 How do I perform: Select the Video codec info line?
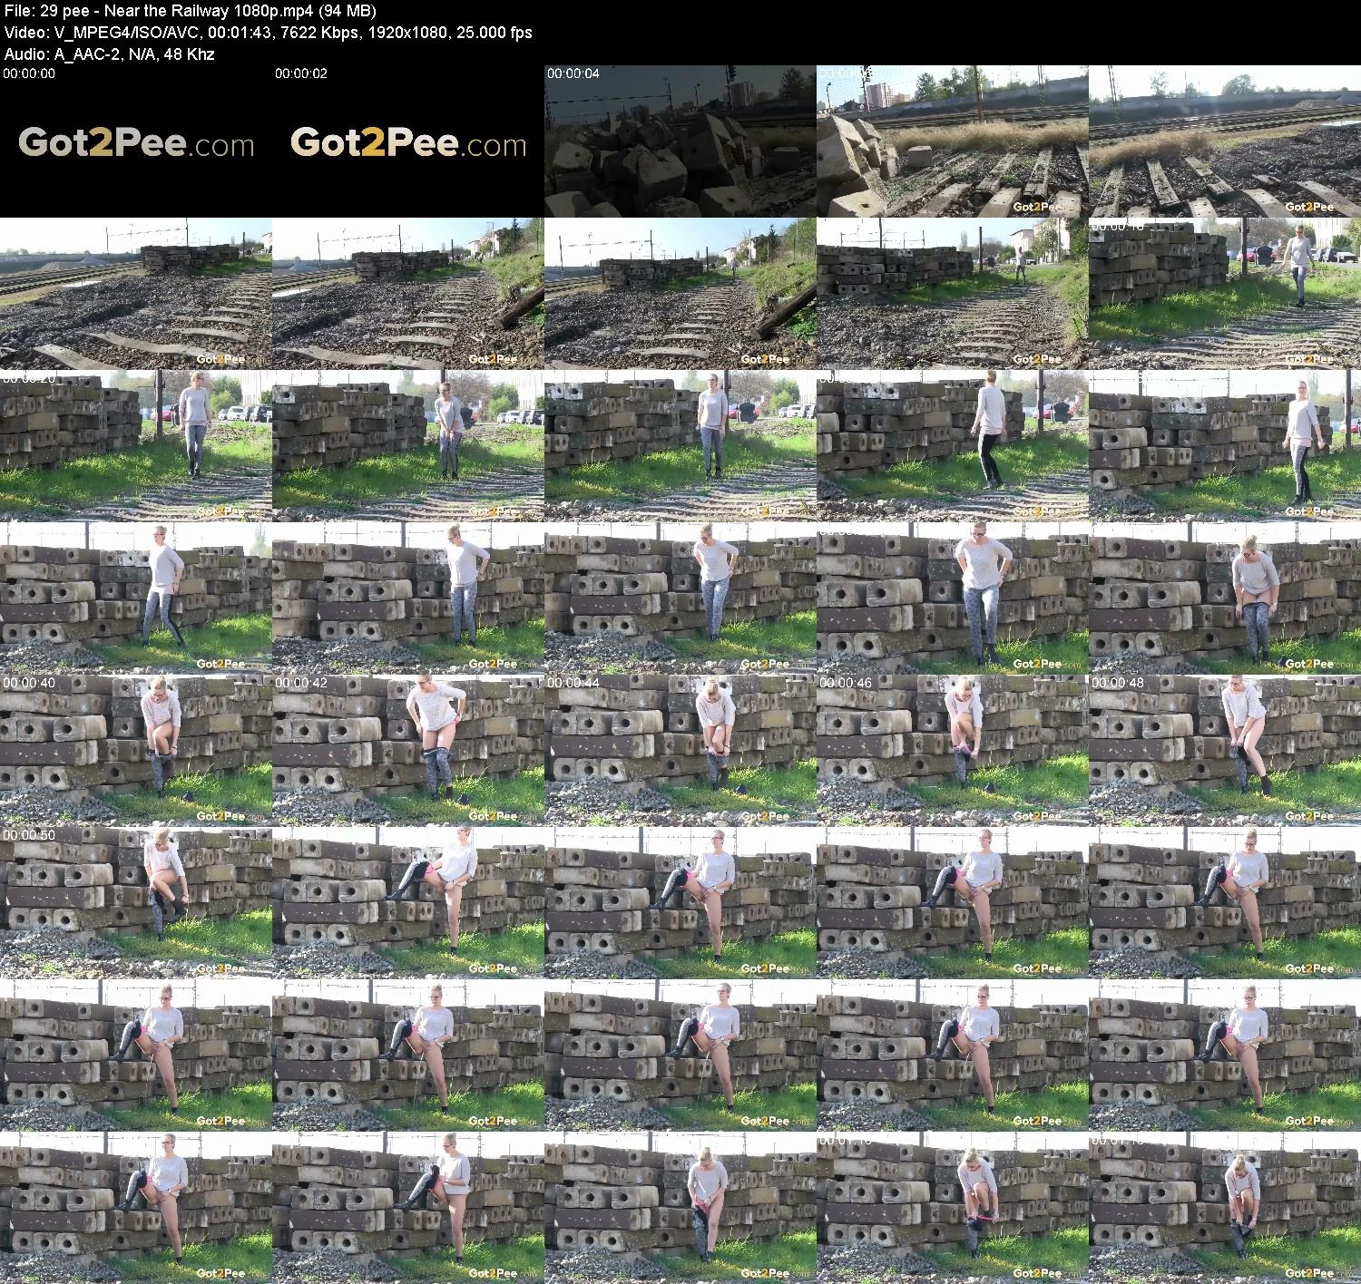click(269, 33)
